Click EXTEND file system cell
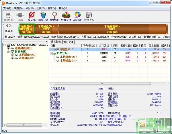The height and width of the screenshot is (134, 172). point(104,53)
